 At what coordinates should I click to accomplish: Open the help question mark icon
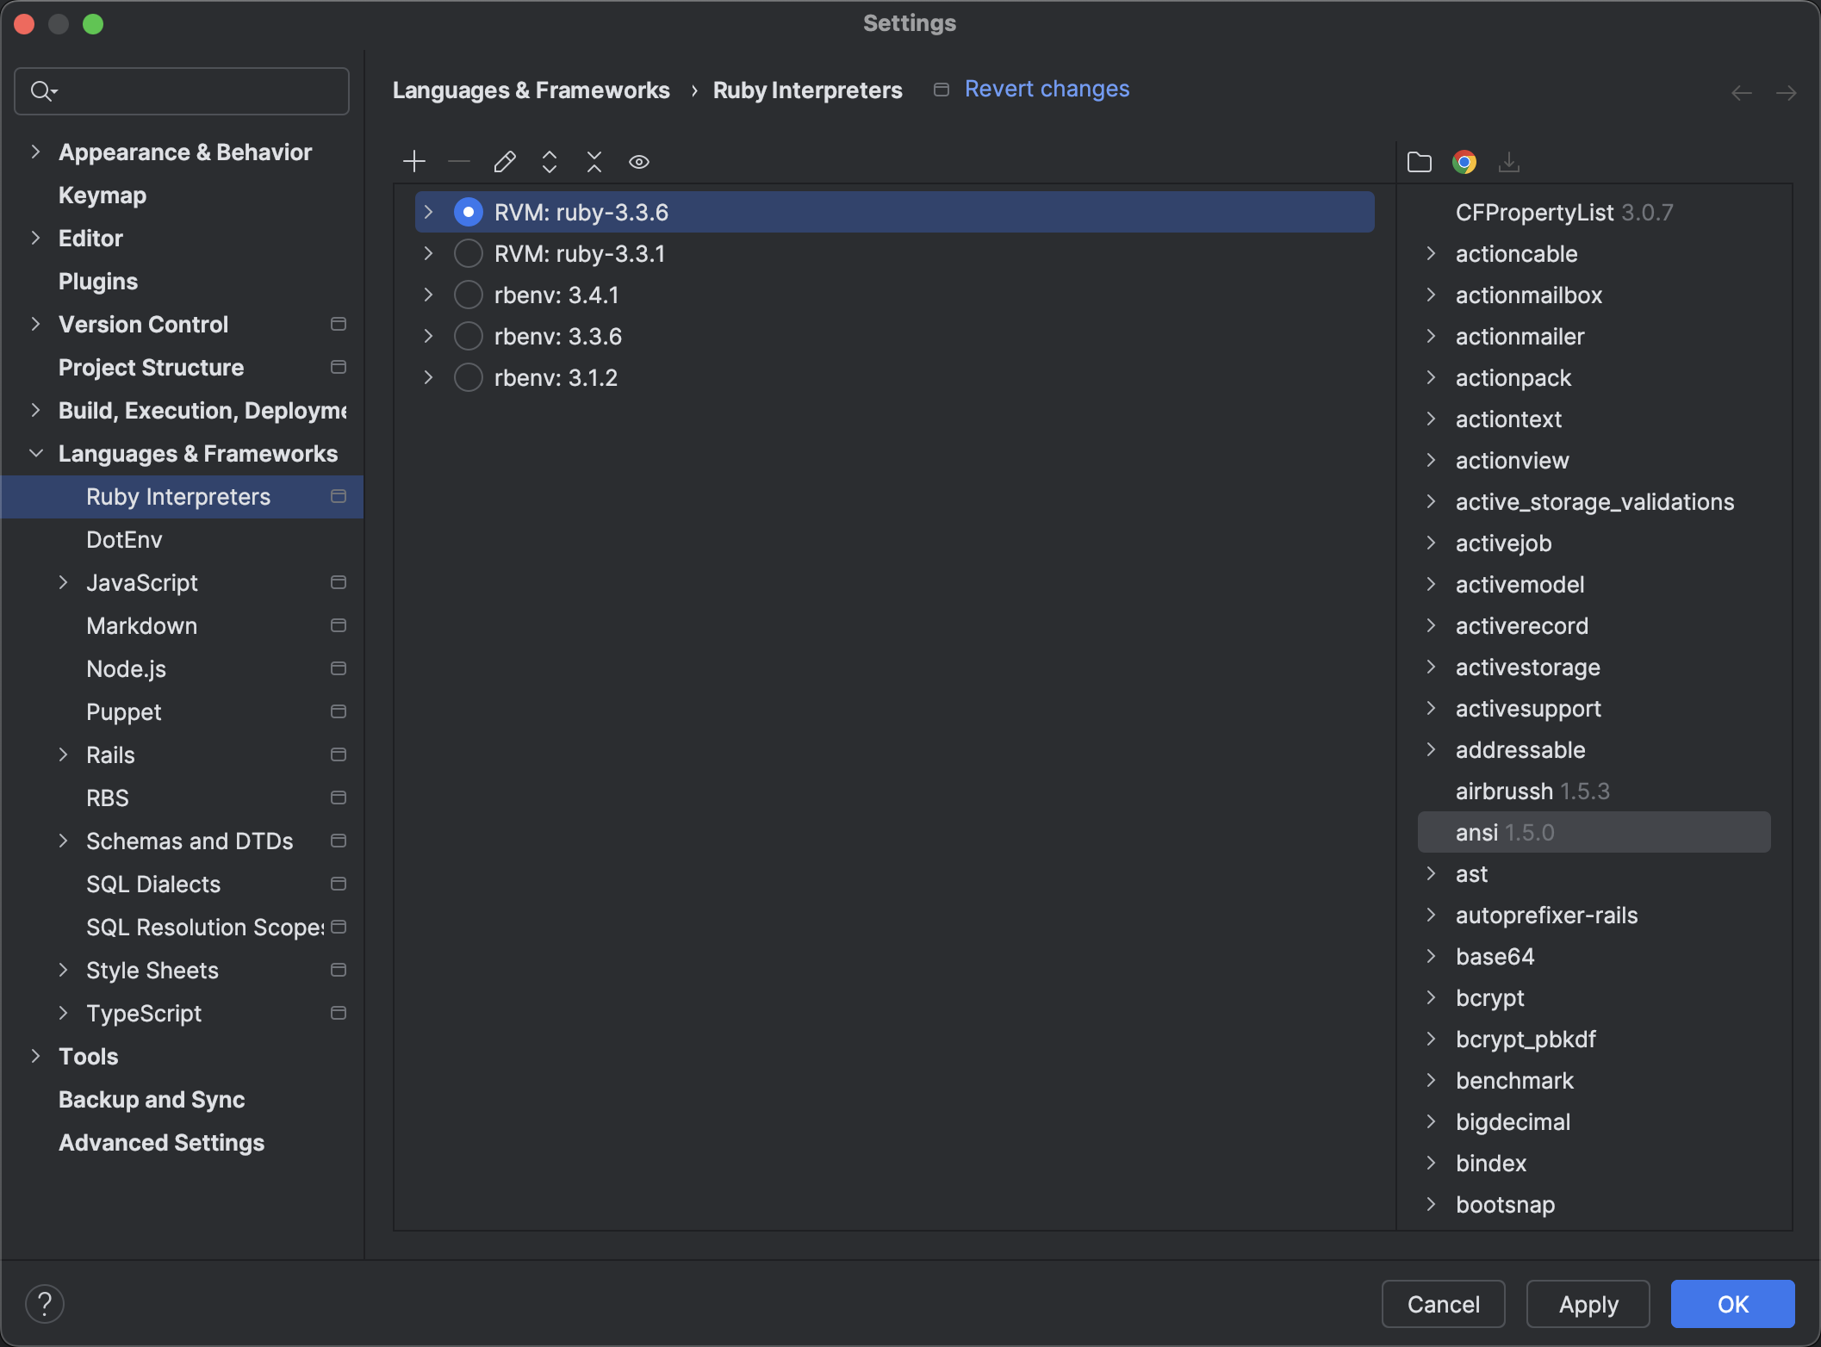[46, 1303]
